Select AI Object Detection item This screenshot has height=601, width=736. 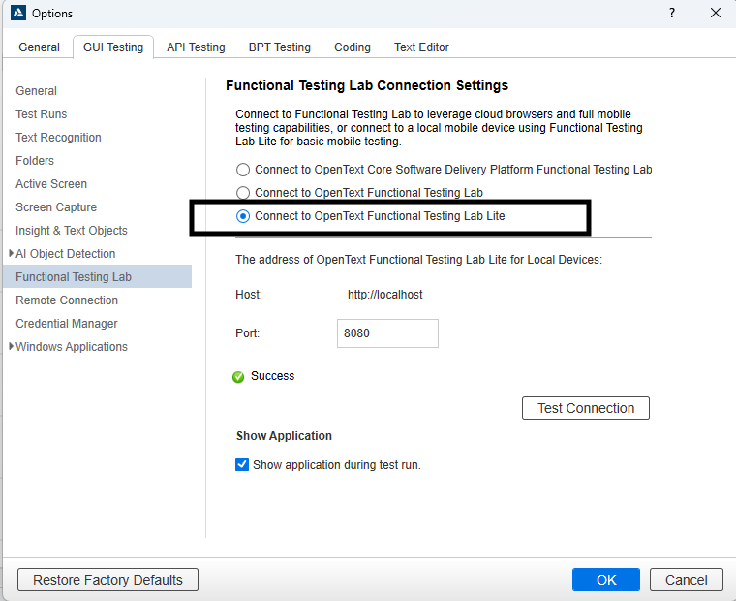65,254
